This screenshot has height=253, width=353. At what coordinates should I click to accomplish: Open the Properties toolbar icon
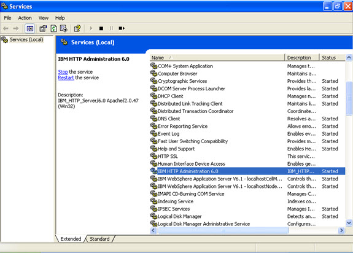(x=43, y=28)
